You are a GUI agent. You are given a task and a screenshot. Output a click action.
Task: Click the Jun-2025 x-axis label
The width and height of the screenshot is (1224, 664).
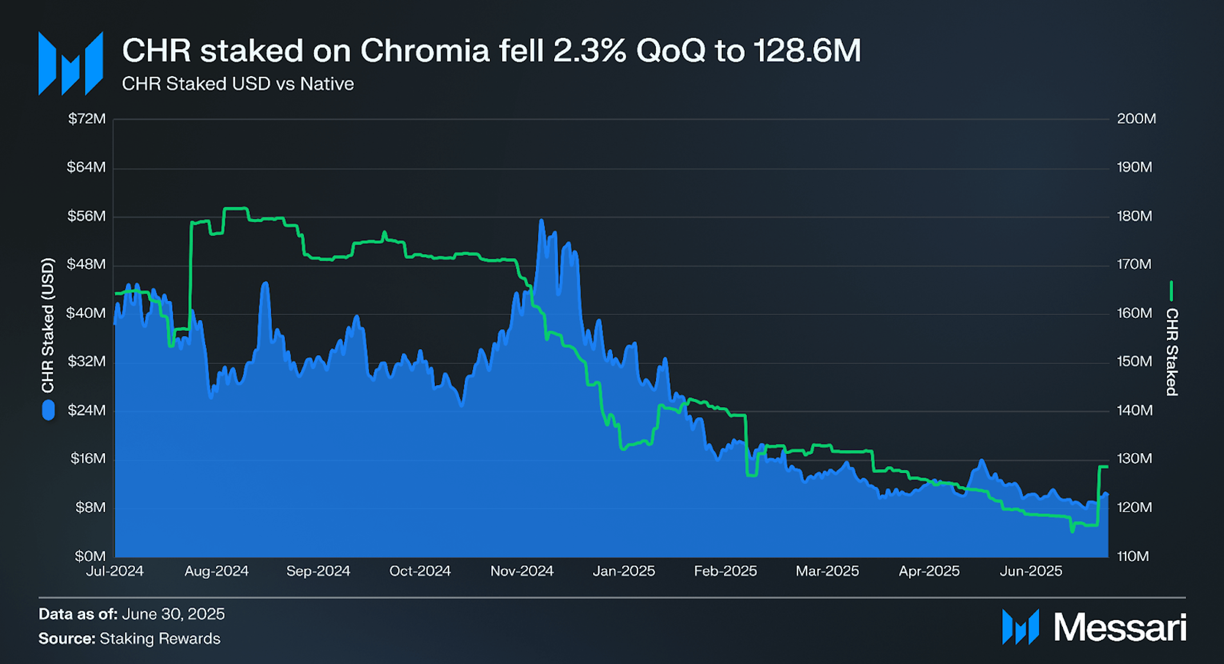[x=1030, y=571]
